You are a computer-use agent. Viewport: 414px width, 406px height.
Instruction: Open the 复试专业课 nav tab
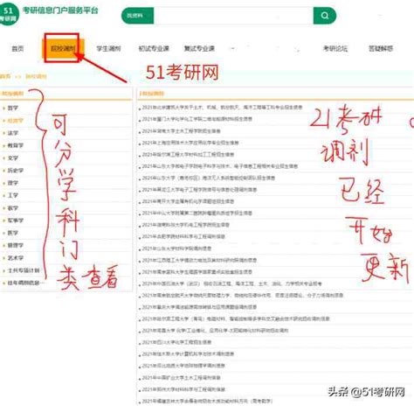(x=199, y=48)
